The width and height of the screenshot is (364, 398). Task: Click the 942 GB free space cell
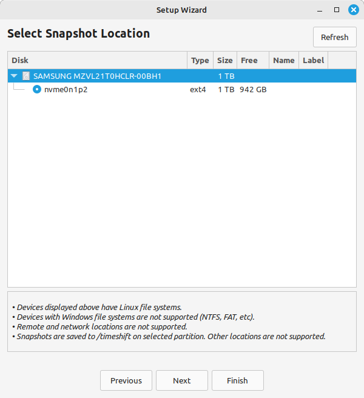pos(253,90)
